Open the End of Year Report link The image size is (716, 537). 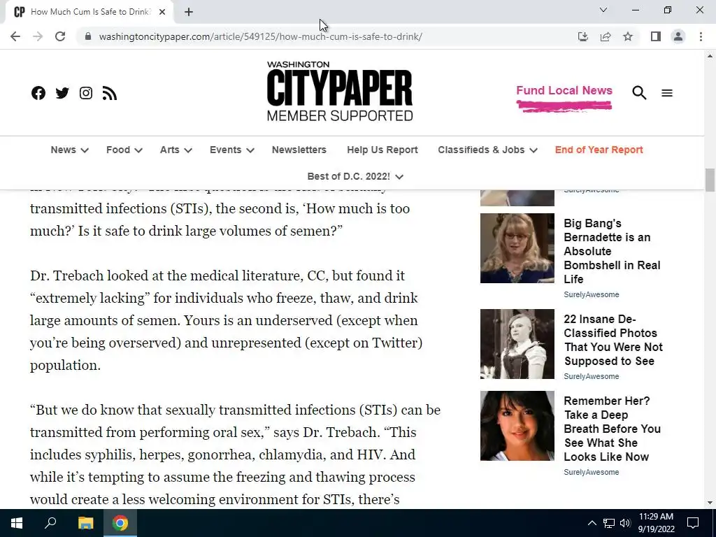(599, 150)
